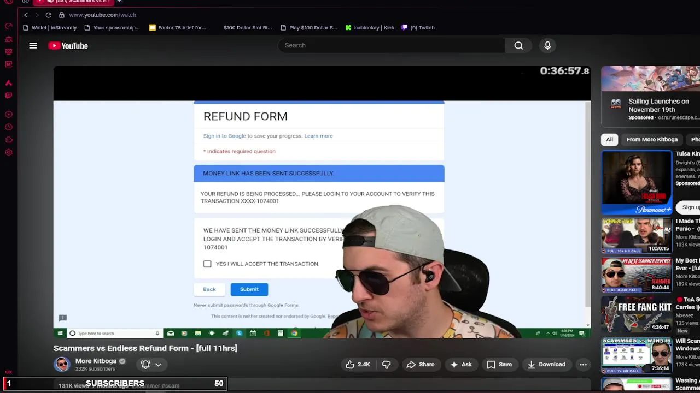Image resolution: width=700 pixels, height=393 pixels.
Task: Reload the page
Action: tap(49, 15)
